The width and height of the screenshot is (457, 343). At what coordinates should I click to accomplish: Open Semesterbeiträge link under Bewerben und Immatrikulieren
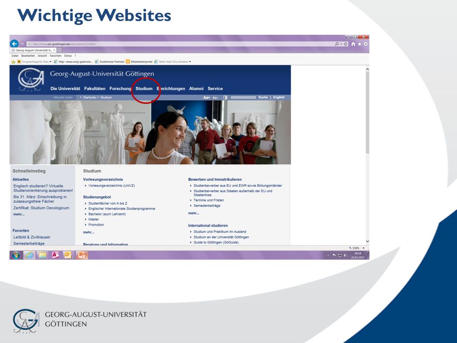(207, 206)
